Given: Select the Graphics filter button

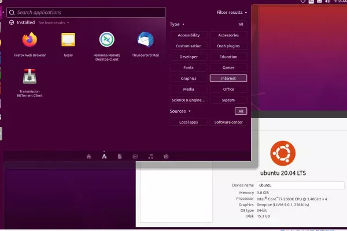Looking at the screenshot, I should click(189, 79).
